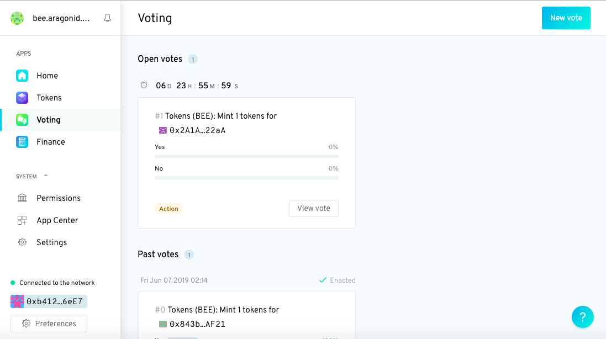Open the help question mark button
Viewport: 606px width, 339px height.
[x=582, y=317]
